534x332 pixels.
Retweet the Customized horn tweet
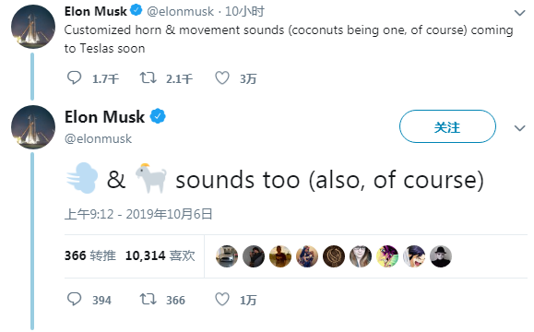148,78
